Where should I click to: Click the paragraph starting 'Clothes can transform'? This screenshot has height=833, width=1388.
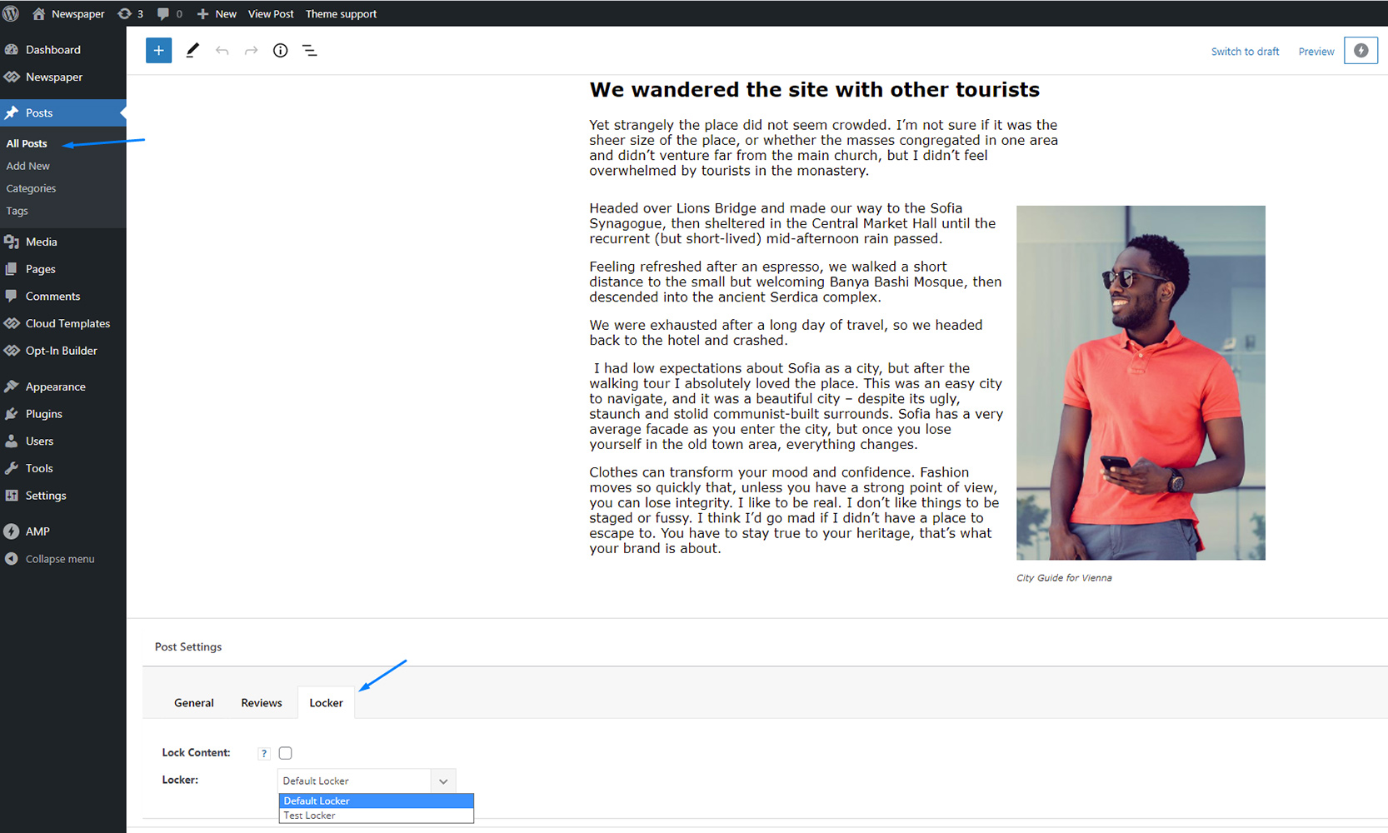pos(794,510)
